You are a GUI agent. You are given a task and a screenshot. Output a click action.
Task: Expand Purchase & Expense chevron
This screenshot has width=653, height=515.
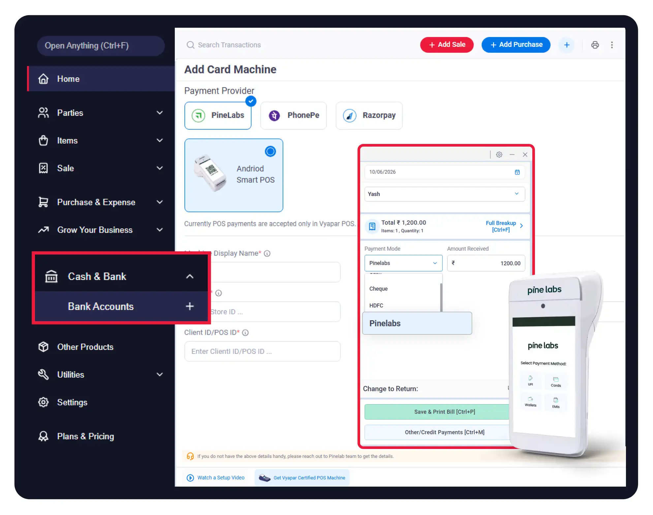click(160, 202)
